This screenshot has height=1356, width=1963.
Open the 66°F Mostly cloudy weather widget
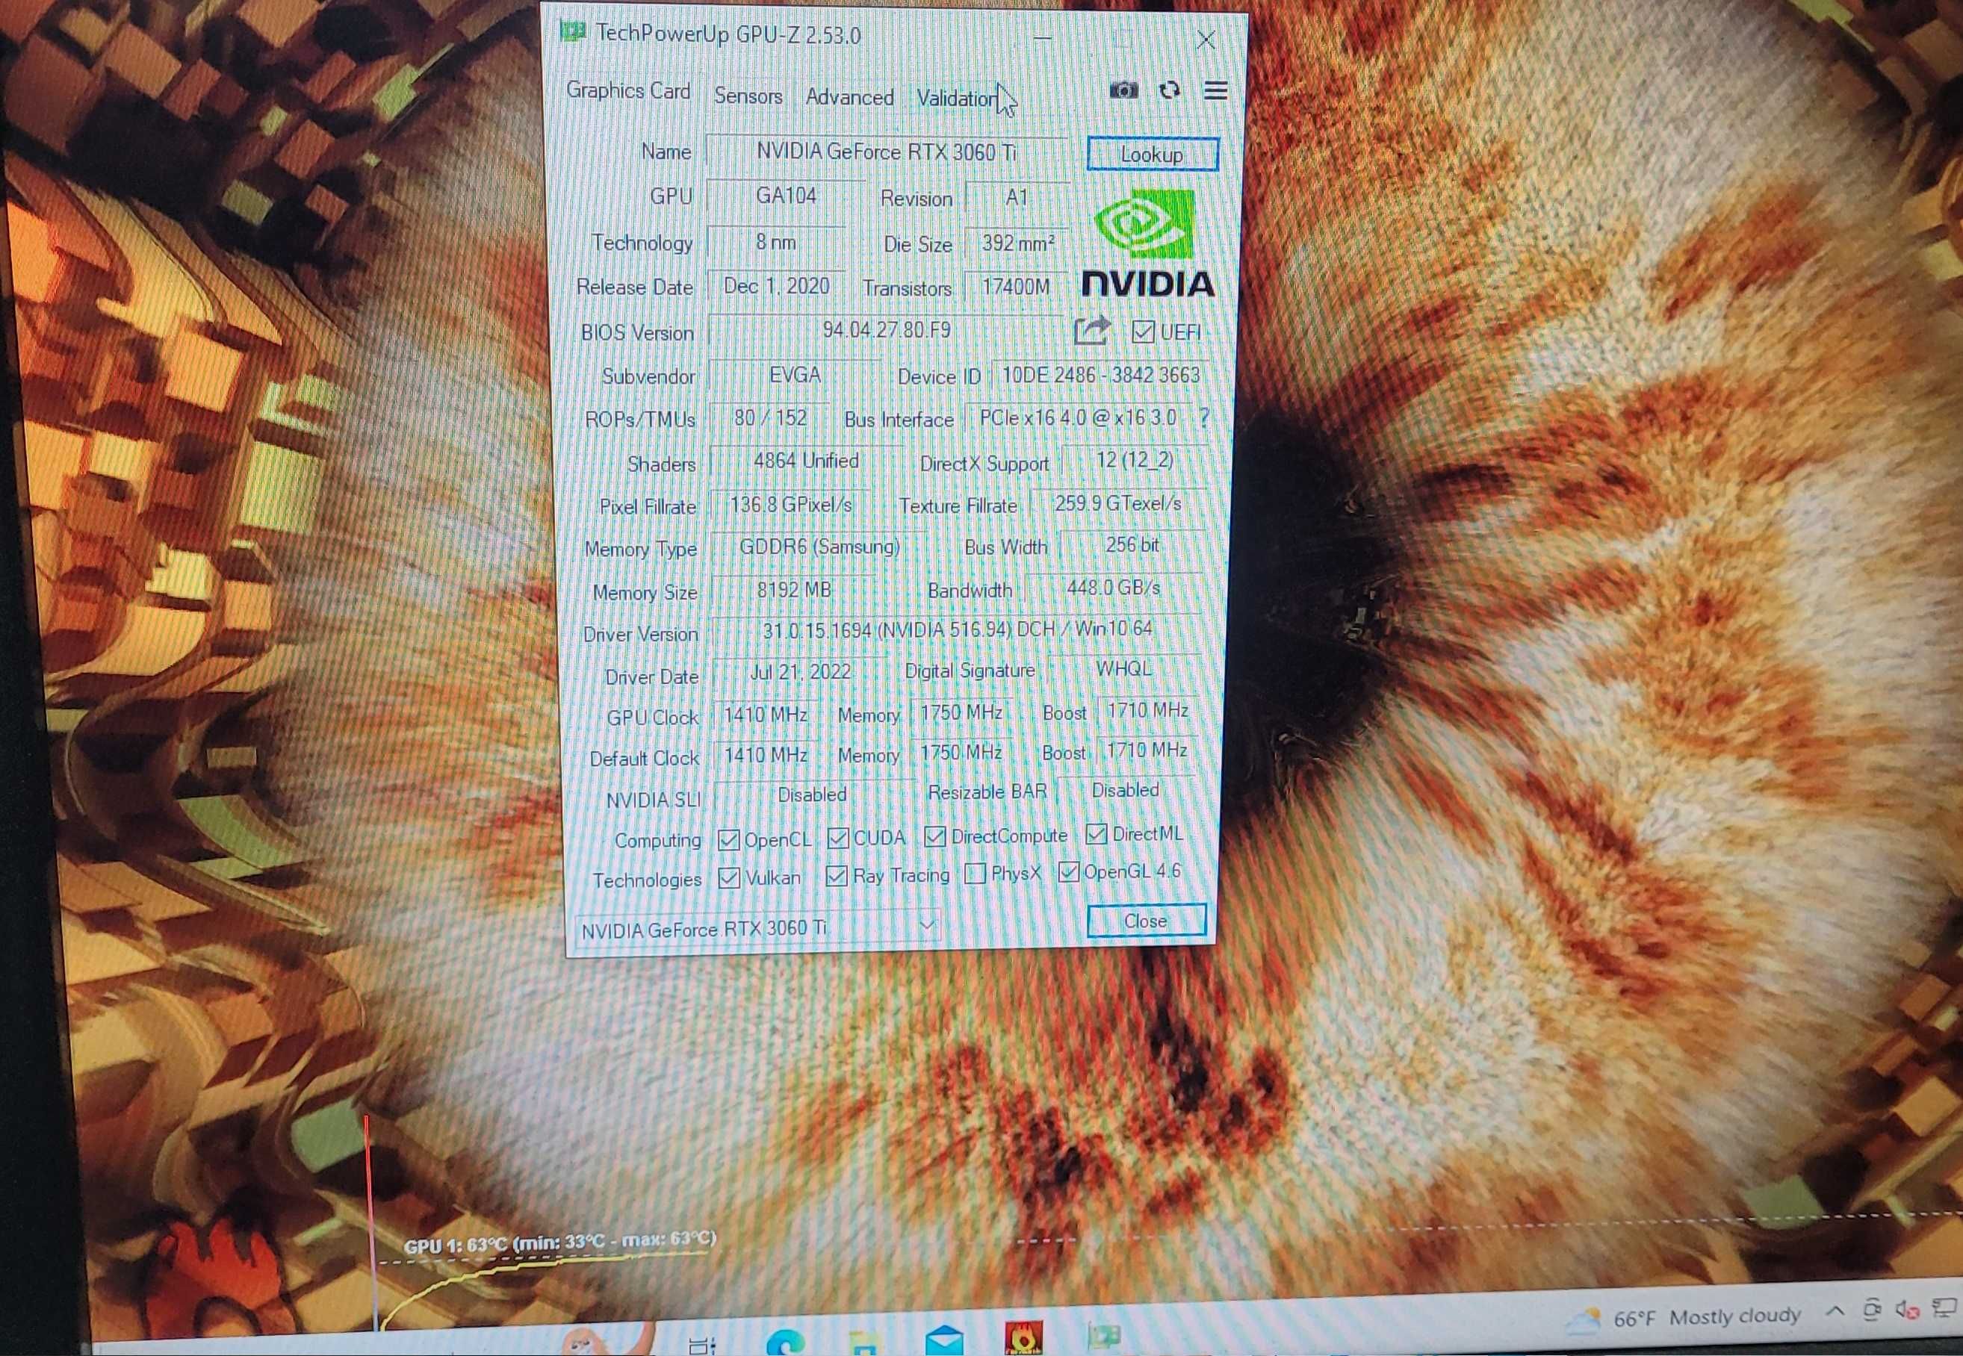coord(1684,1318)
